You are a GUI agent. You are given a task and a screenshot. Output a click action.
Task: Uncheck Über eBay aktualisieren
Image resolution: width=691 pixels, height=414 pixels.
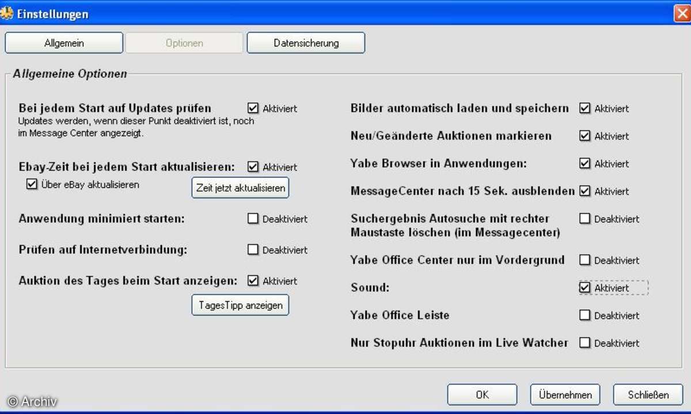tap(32, 185)
